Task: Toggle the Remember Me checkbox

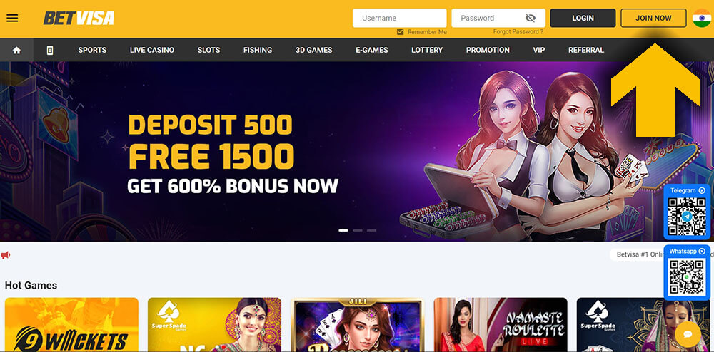Action: (401, 32)
